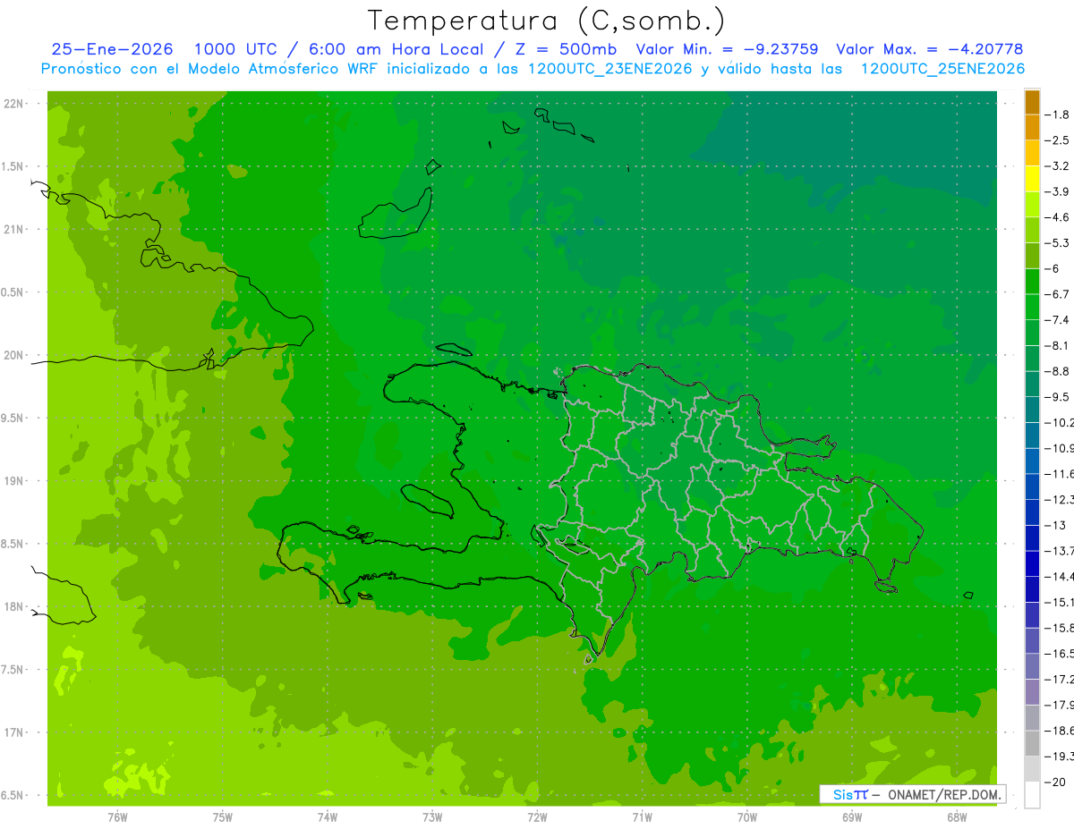Click the '-6.7' colorbar label
This screenshot has width=1074, height=829.
coord(1057,294)
